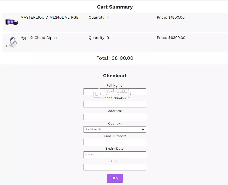
Task: Click the MASTERLIQUID ML240L V2 RGB product name
Action: (x=49, y=17)
